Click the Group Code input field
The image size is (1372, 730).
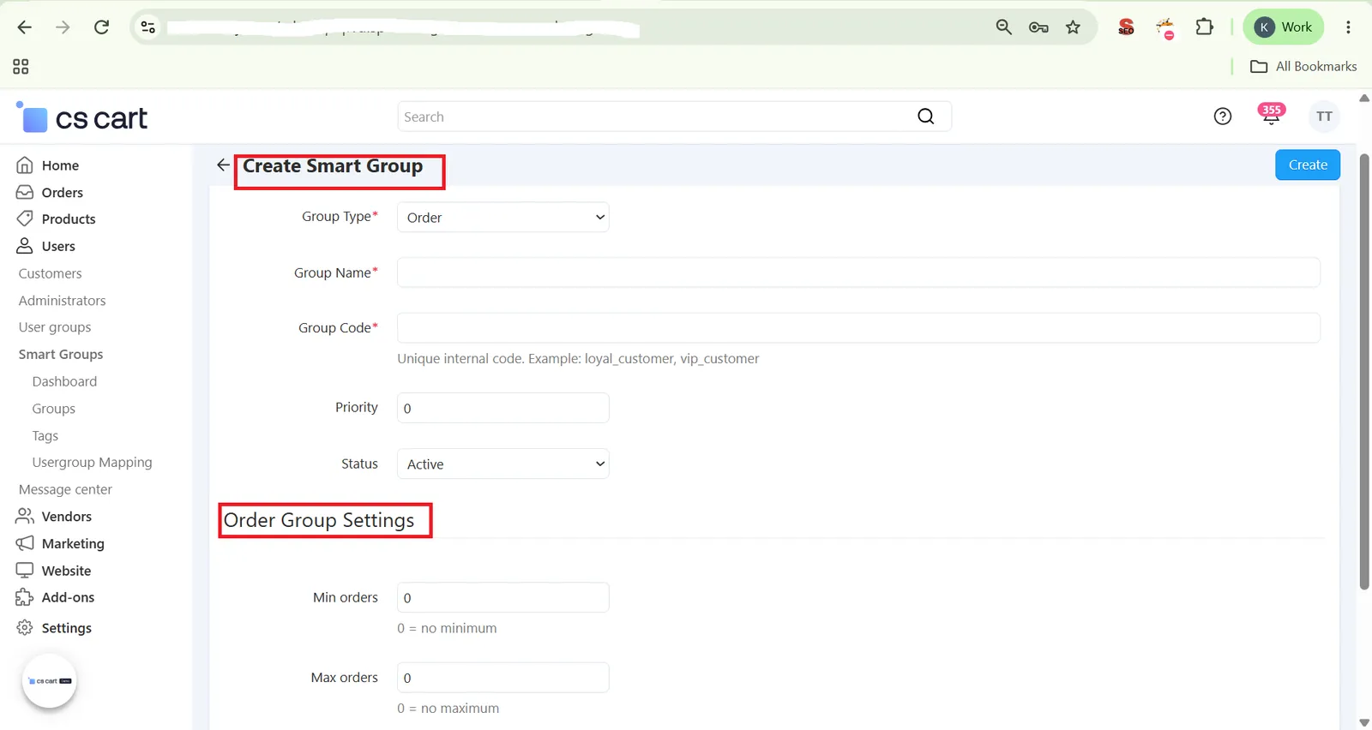point(858,327)
